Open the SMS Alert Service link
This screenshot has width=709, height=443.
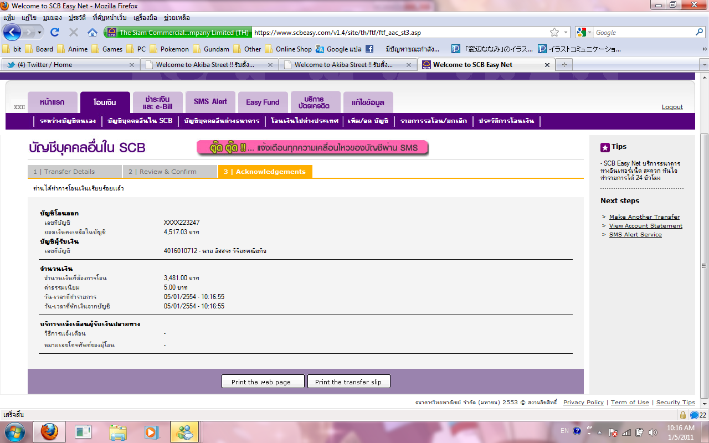(635, 234)
